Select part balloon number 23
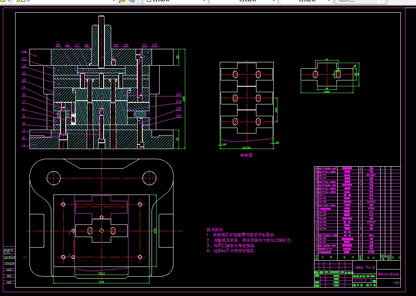Screen dimensions: 416x296 tap(179, 94)
